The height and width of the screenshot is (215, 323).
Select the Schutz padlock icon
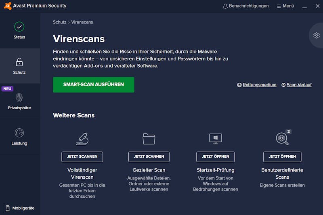tap(19, 62)
